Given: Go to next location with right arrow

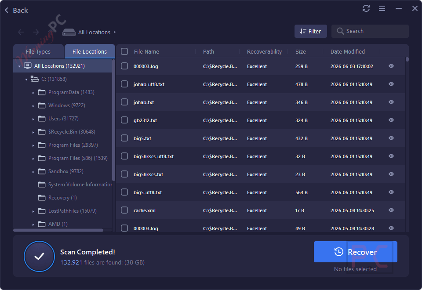Looking at the screenshot, I should (x=36, y=32).
